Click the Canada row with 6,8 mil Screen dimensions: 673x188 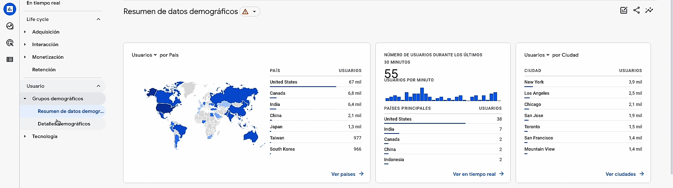(x=315, y=93)
